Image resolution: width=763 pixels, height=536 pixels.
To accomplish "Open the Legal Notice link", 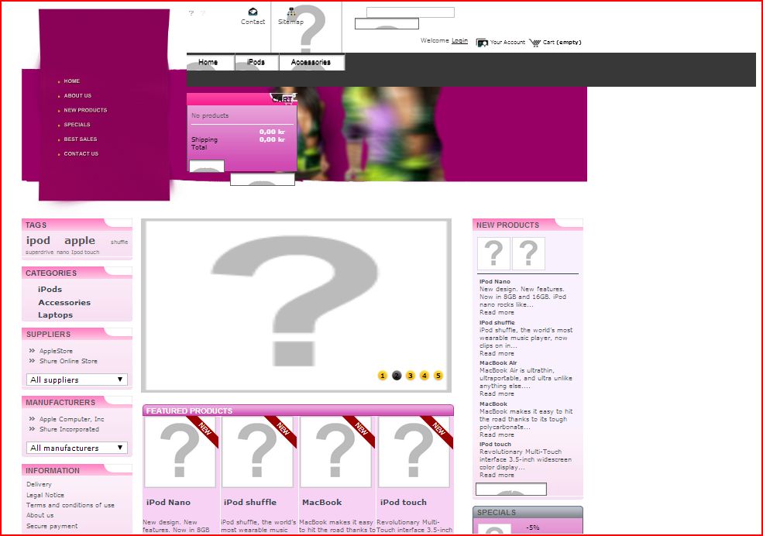I will [45, 495].
